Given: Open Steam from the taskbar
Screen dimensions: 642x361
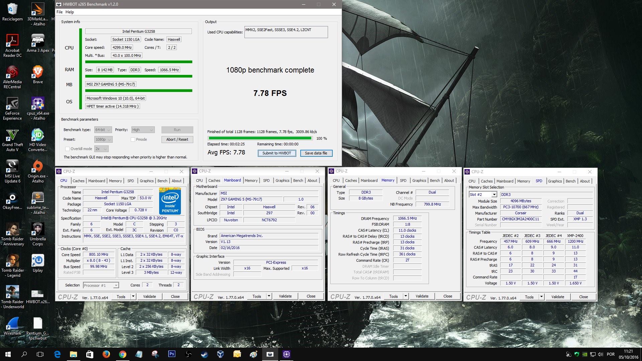Looking at the screenshot, I should click(204, 354).
